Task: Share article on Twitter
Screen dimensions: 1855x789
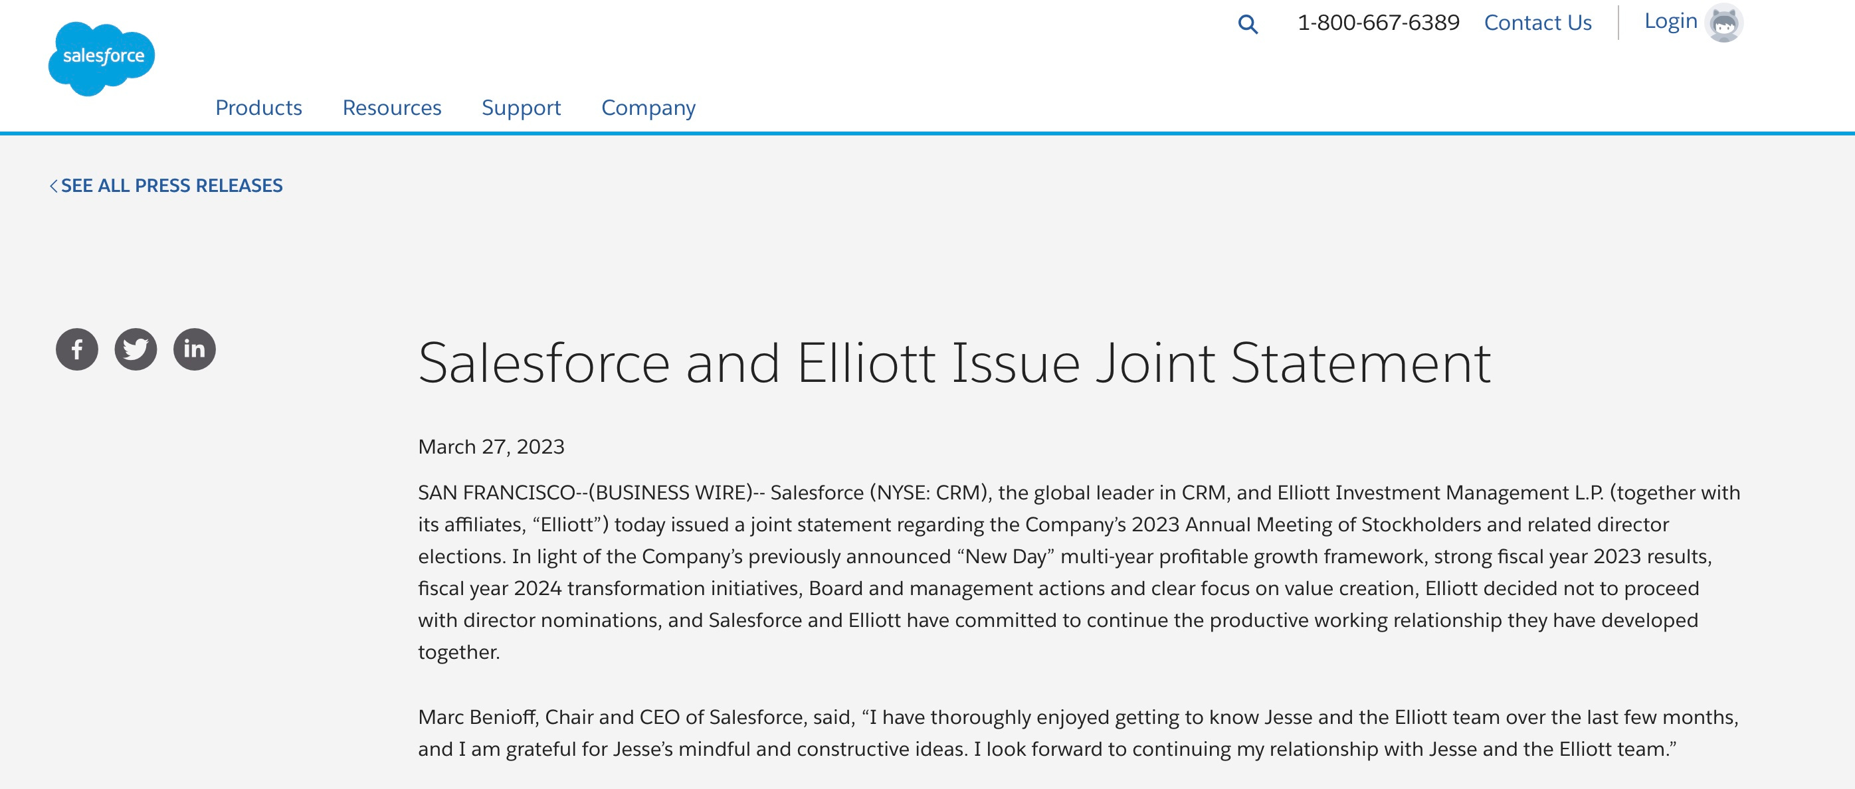Action: tap(136, 350)
